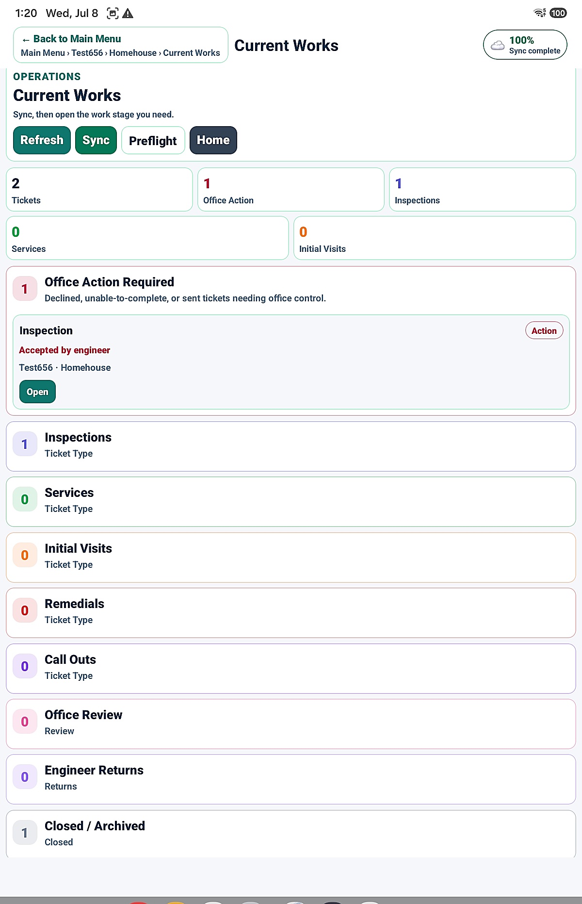Expand the Call Outs ticket type section
582x904 pixels.
click(x=291, y=669)
